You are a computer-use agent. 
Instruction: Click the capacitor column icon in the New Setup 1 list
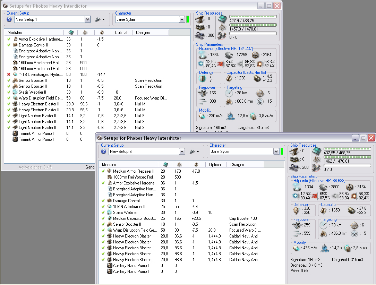coord(102,33)
